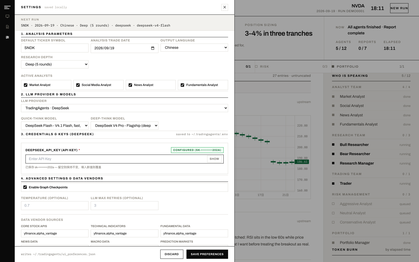Click the 186.61 price label on chart
Screen dimensions: 419x262
coord(302,162)
